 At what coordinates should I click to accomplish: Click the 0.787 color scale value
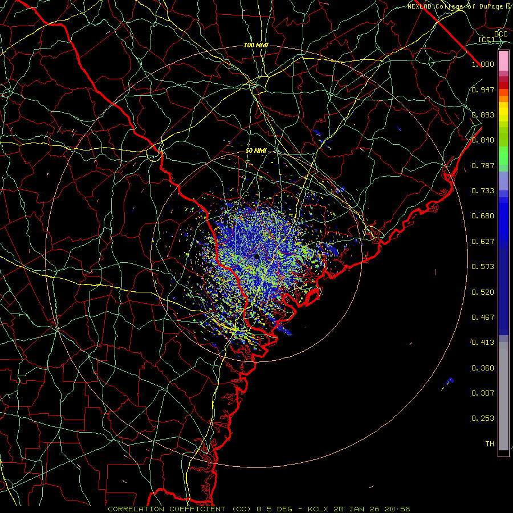click(483, 165)
